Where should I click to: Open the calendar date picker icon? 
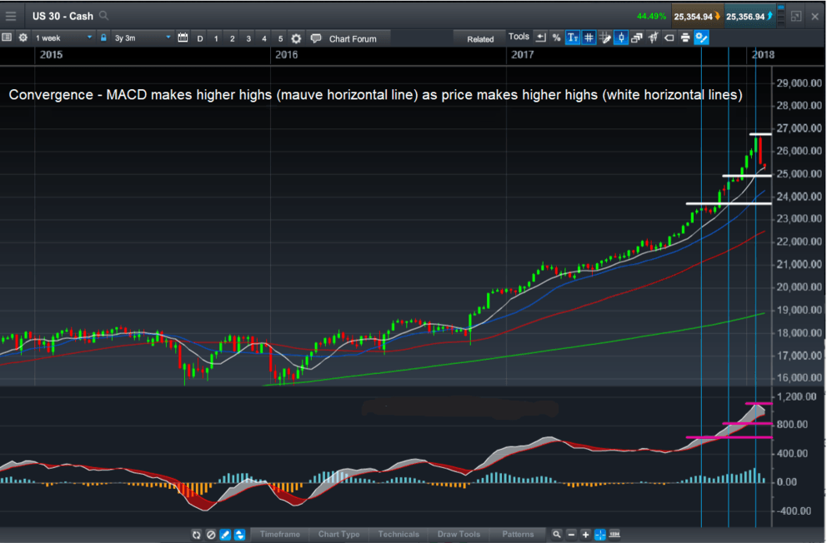[183, 37]
